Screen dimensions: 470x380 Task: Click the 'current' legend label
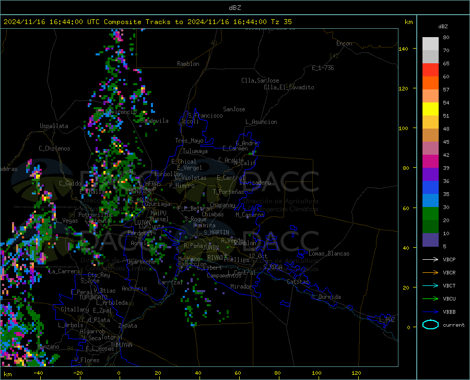tap(454, 325)
